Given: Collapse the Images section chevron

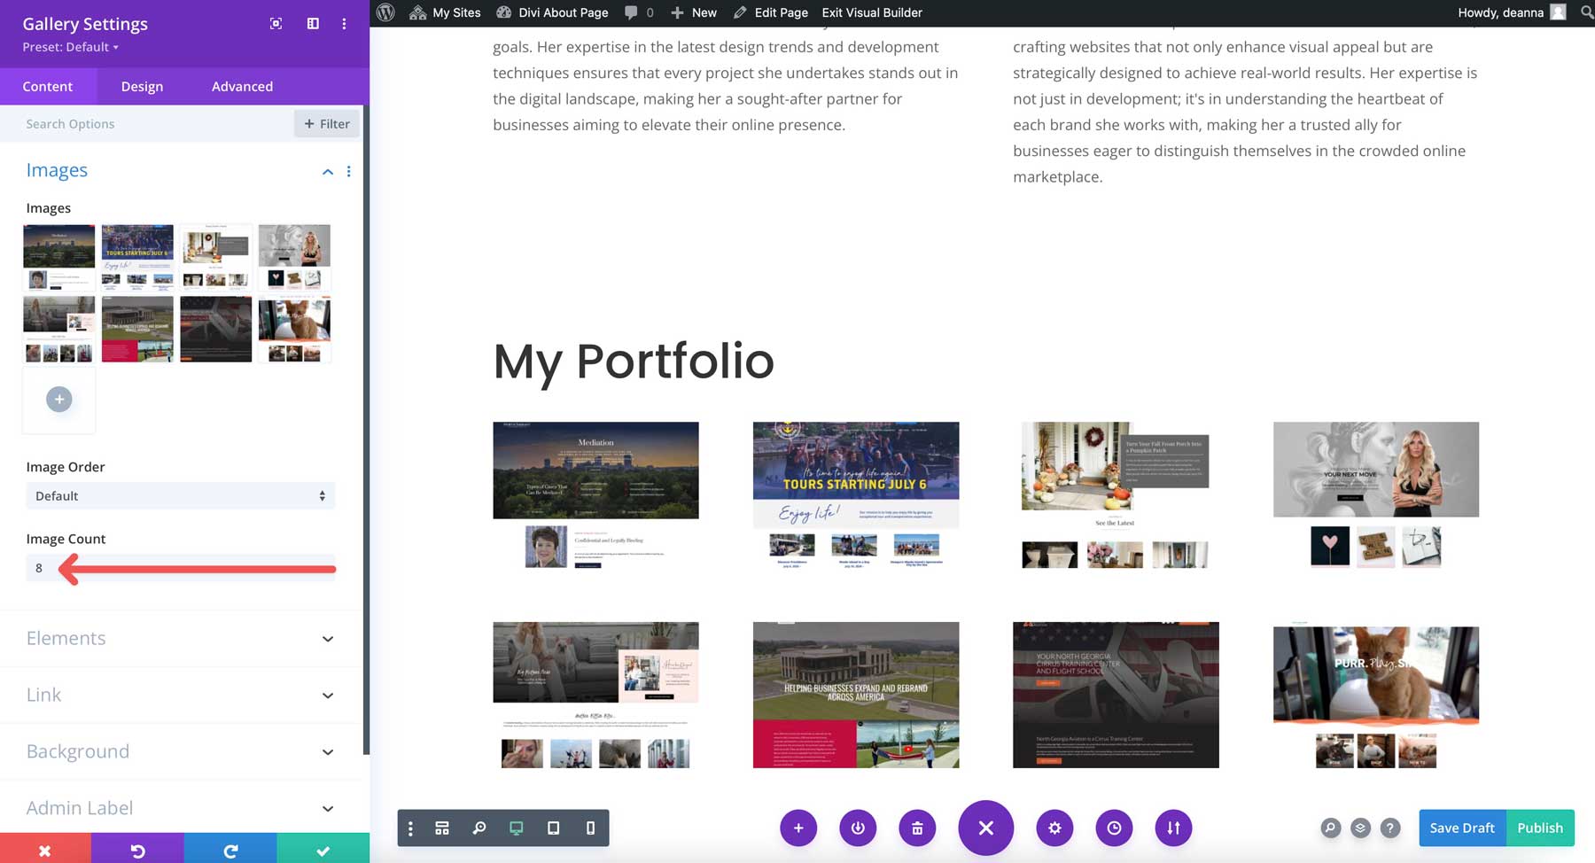Looking at the screenshot, I should click(327, 171).
